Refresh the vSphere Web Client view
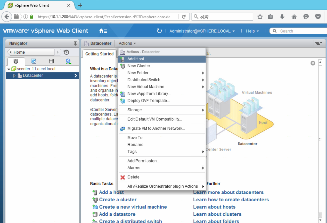The width and height of the screenshot is (327, 223). pos(159,31)
